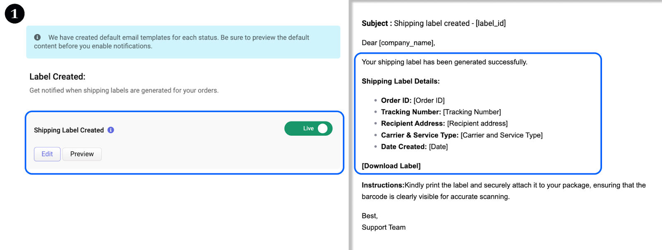Click the [company_name] placeholder in the greeting
662x250 pixels.
click(x=407, y=43)
